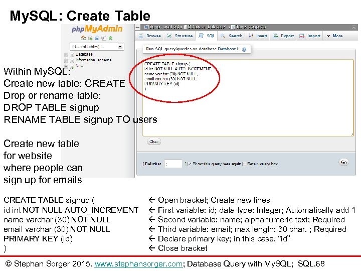Open the Browse tab

click(x=150, y=36)
